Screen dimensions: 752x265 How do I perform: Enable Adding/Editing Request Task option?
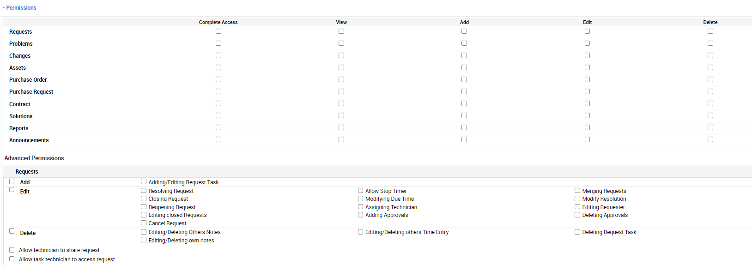click(144, 181)
